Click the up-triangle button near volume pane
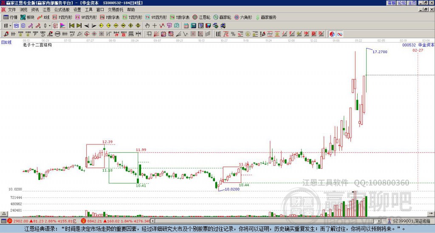Screen dimensions: 435x233 (x=4, y=213)
